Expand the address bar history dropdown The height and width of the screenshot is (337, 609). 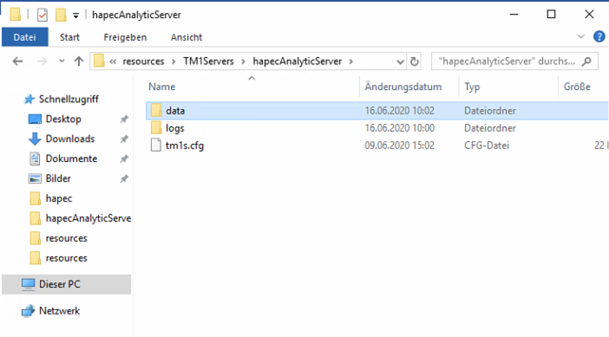click(400, 62)
